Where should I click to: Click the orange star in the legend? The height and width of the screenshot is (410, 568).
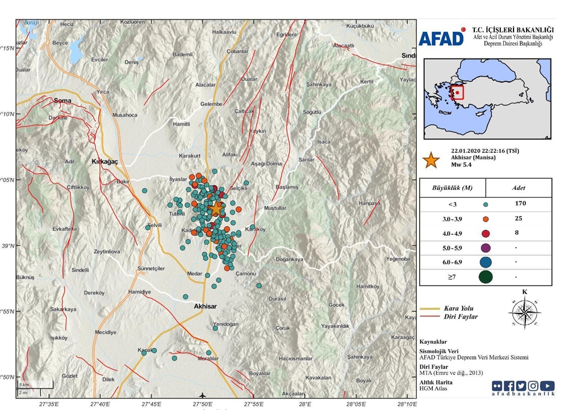pyautogui.click(x=432, y=160)
